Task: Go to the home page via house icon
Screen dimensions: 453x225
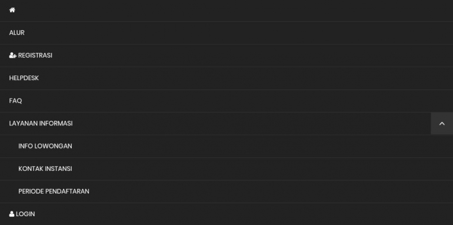Action: pos(12,10)
